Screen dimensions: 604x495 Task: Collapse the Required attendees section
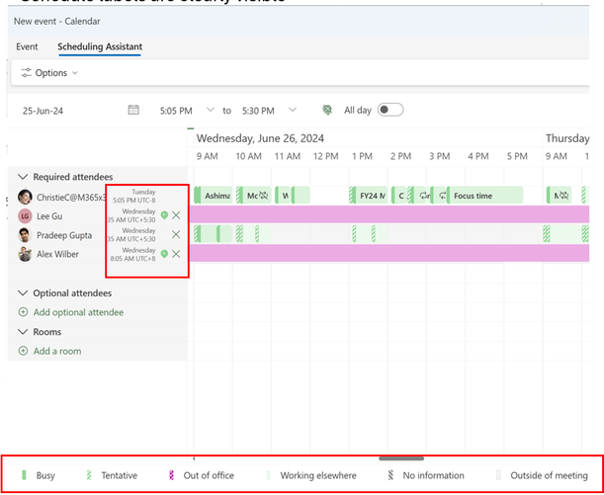24,177
